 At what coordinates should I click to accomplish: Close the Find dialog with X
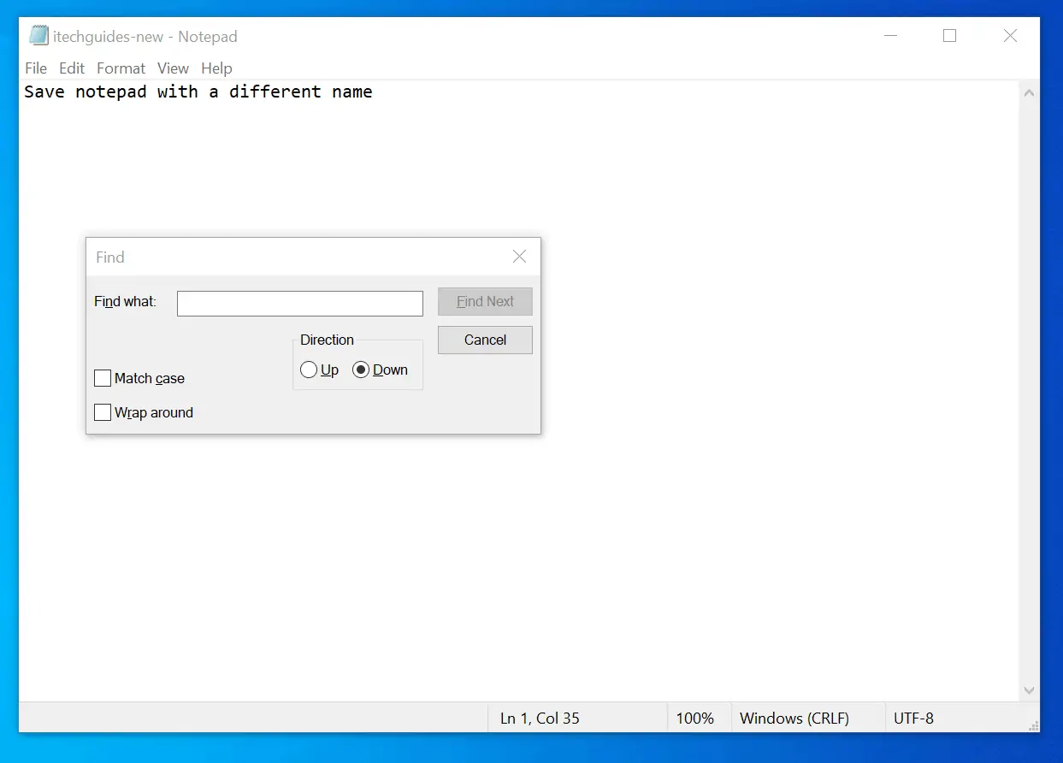[x=519, y=257]
